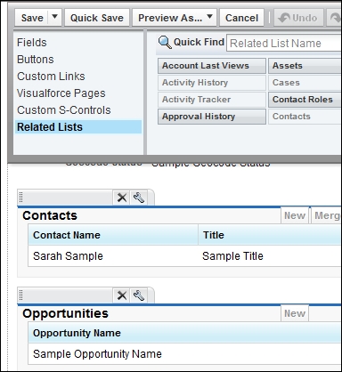342x372 pixels.
Task: Grab the Contacts related list drag handle
Action: [21, 197]
